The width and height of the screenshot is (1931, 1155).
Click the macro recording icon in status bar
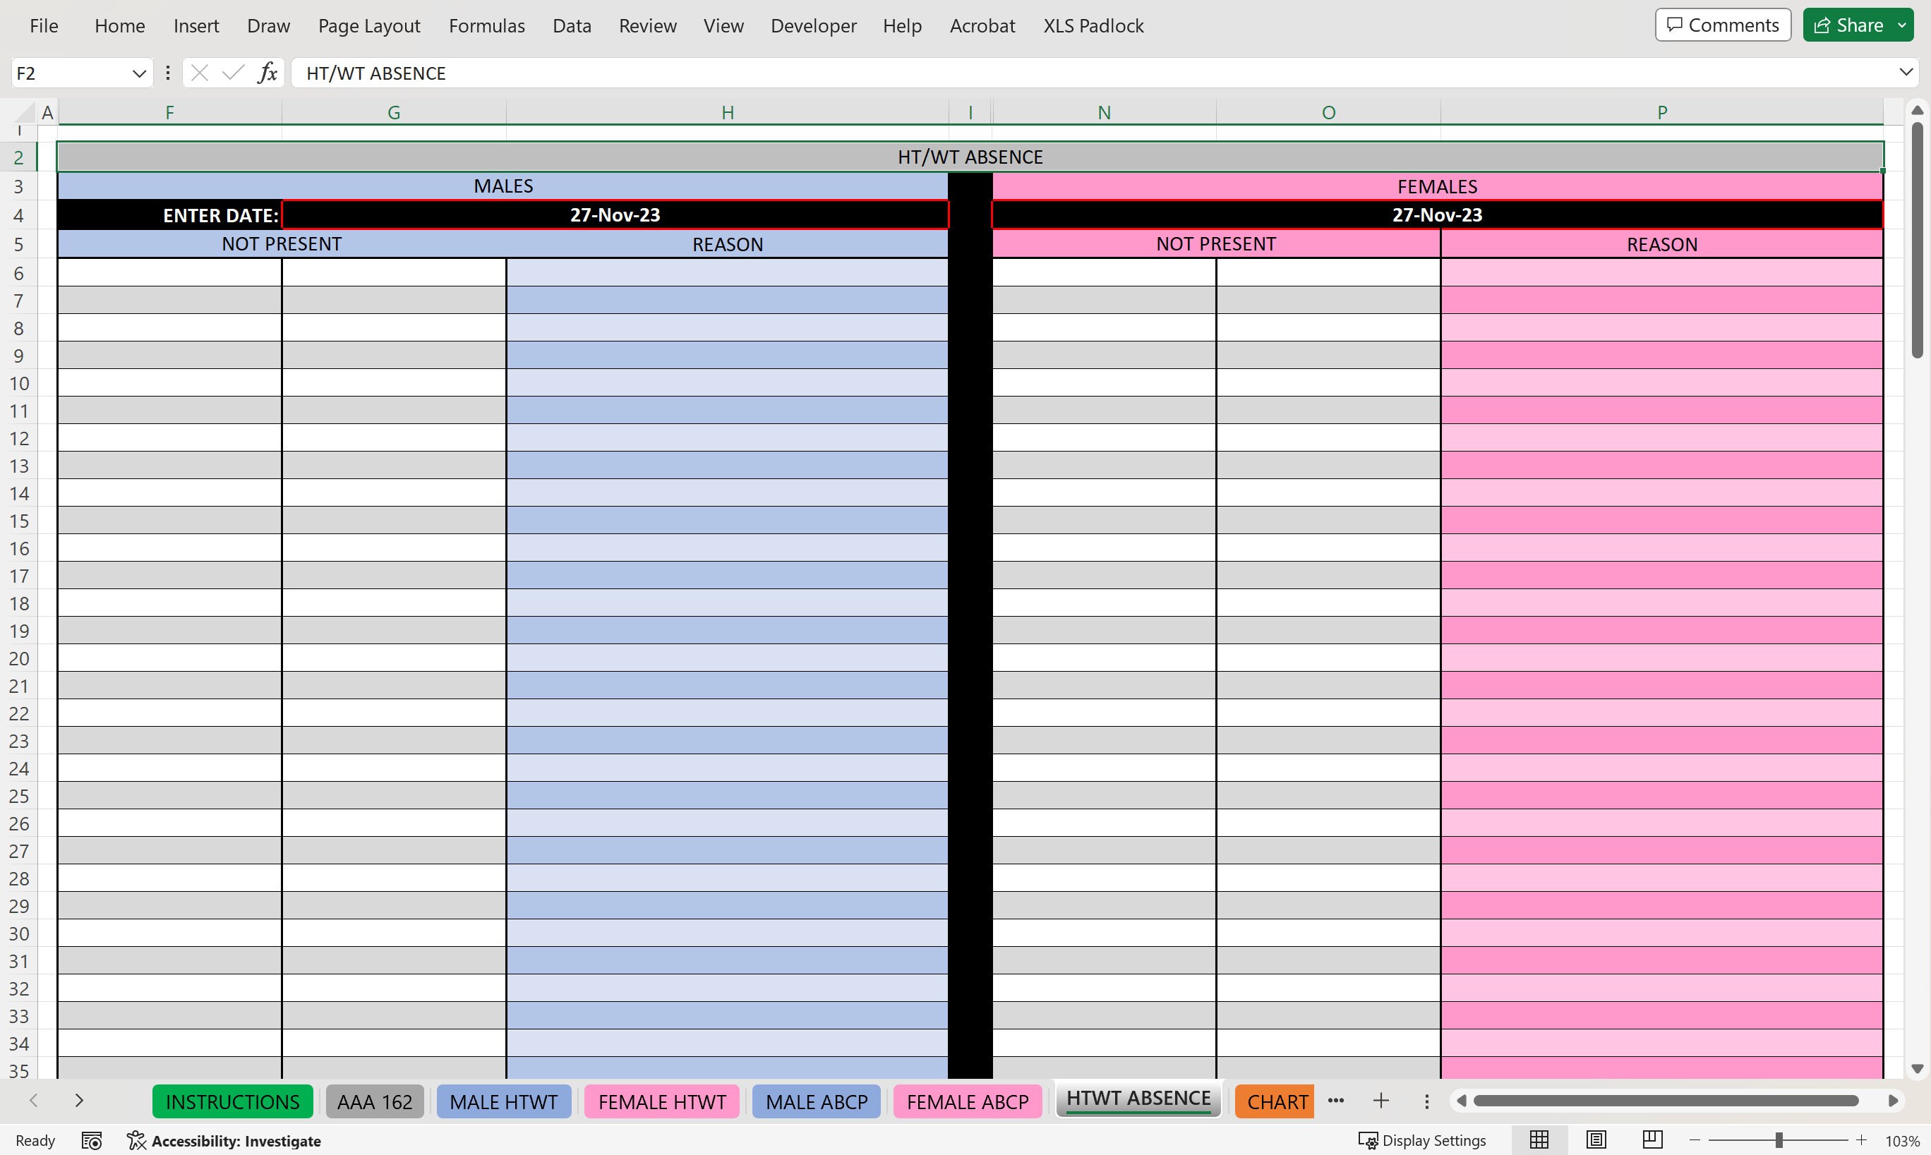(91, 1140)
